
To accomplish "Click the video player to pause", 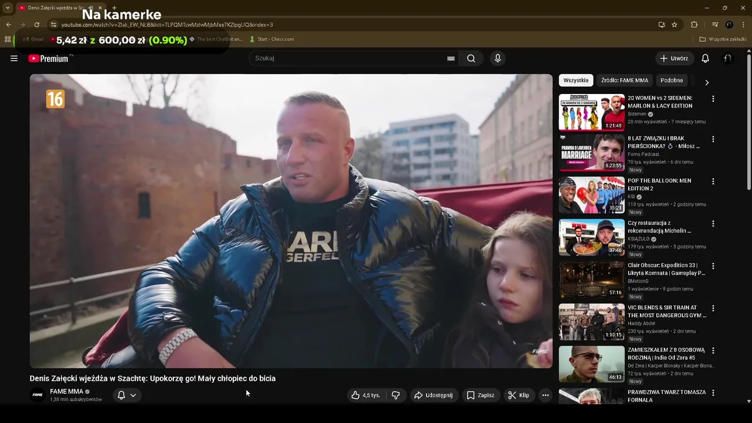I will [291, 221].
